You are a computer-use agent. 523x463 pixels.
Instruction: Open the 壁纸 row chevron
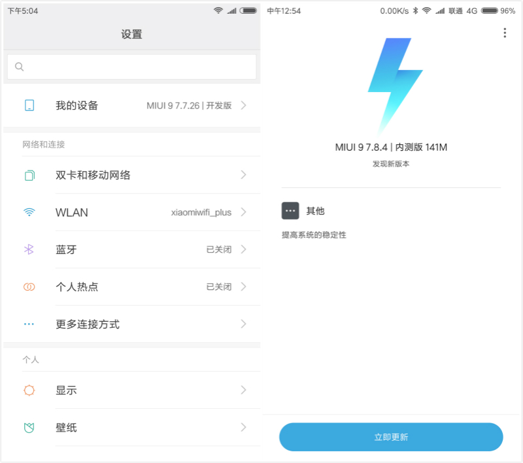click(244, 427)
